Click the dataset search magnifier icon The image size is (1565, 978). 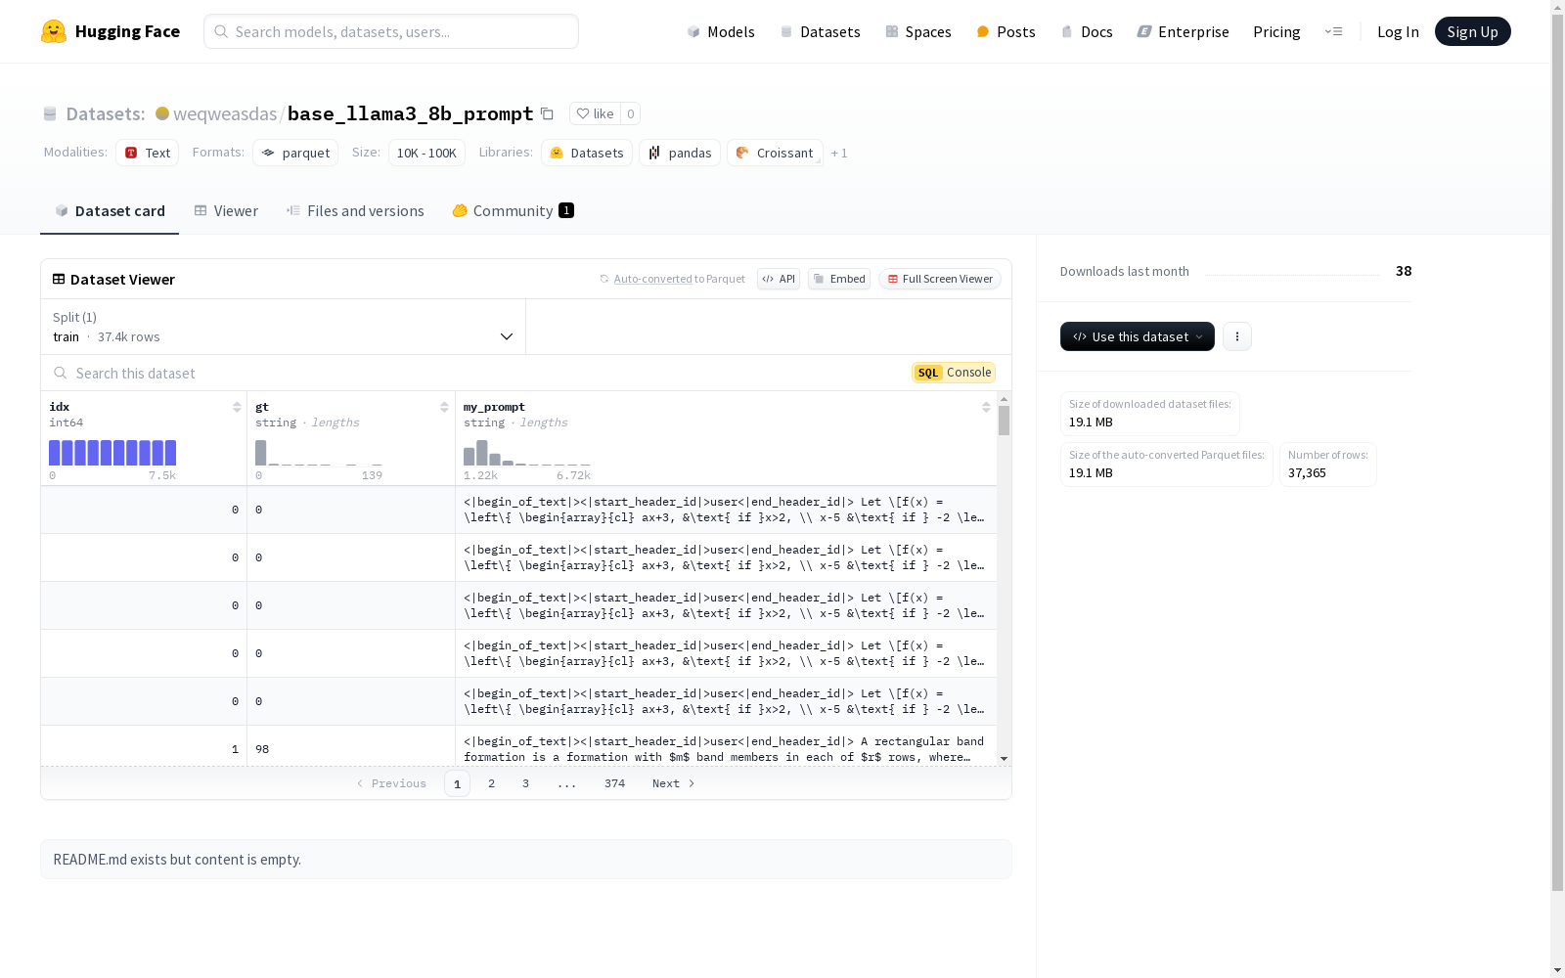pos(61,373)
